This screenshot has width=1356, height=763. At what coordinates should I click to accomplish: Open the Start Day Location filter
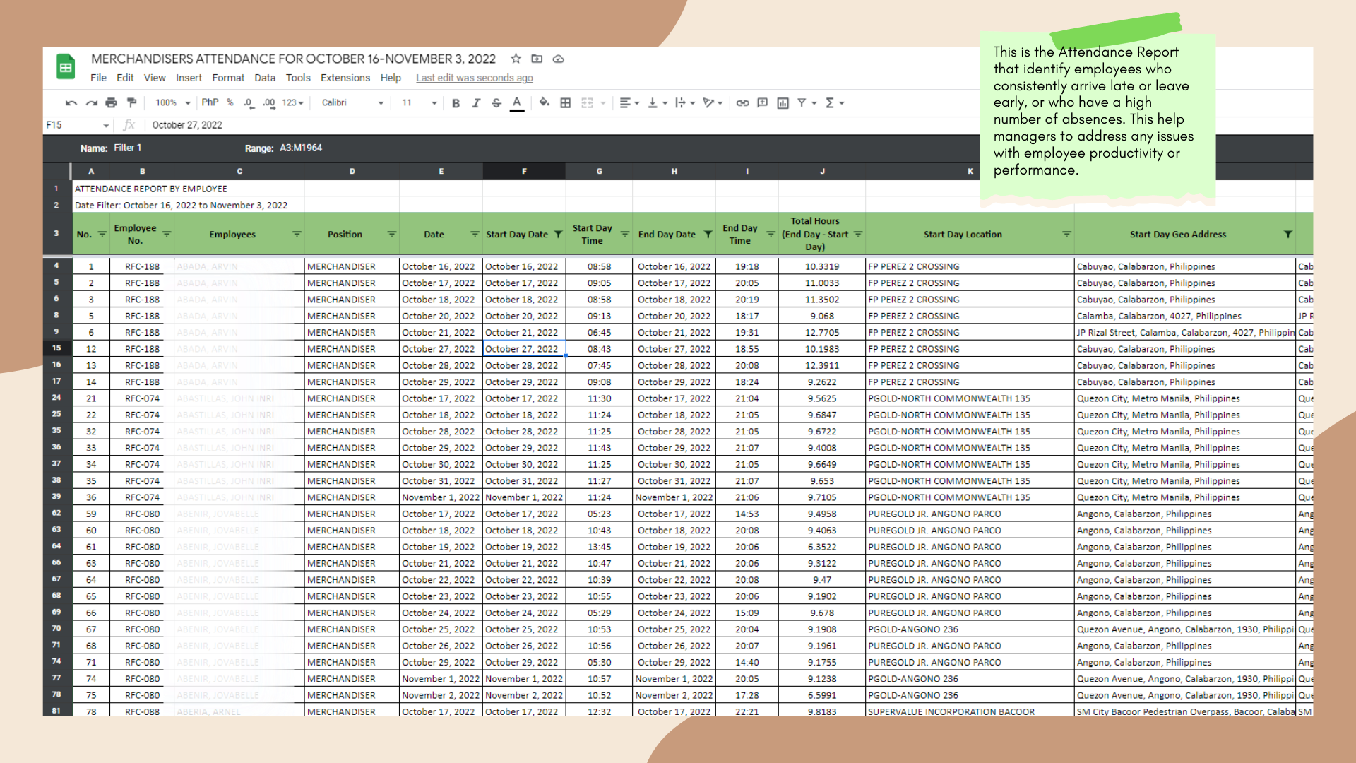point(1066,234)
